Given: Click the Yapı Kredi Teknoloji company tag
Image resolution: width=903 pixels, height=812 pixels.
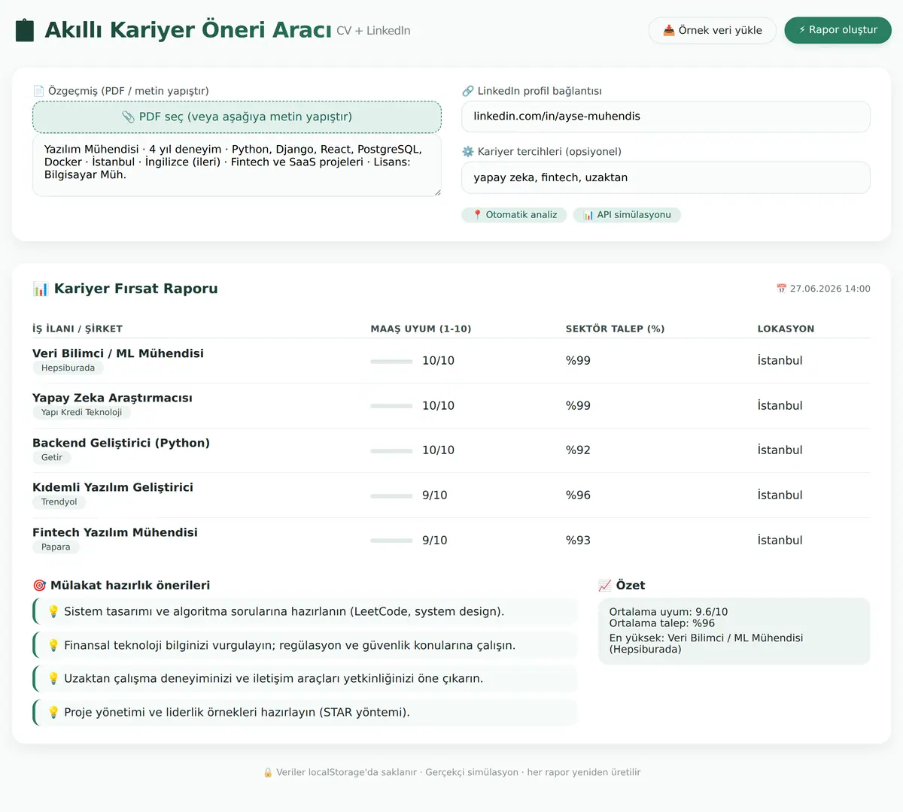Looking at the screenshot, I should [x=81, y=413].
